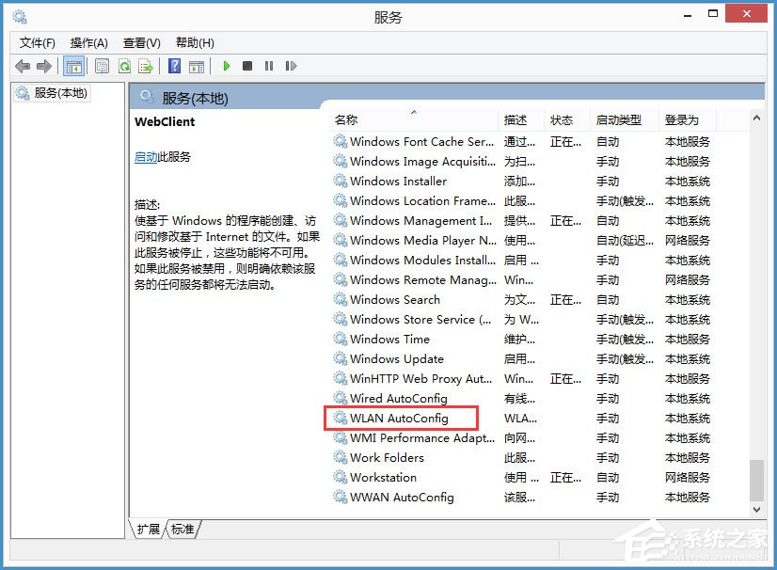Select 服务(本地) in the left pane
The width and height of the screenshot is (777, 570).
pos(54,93)
